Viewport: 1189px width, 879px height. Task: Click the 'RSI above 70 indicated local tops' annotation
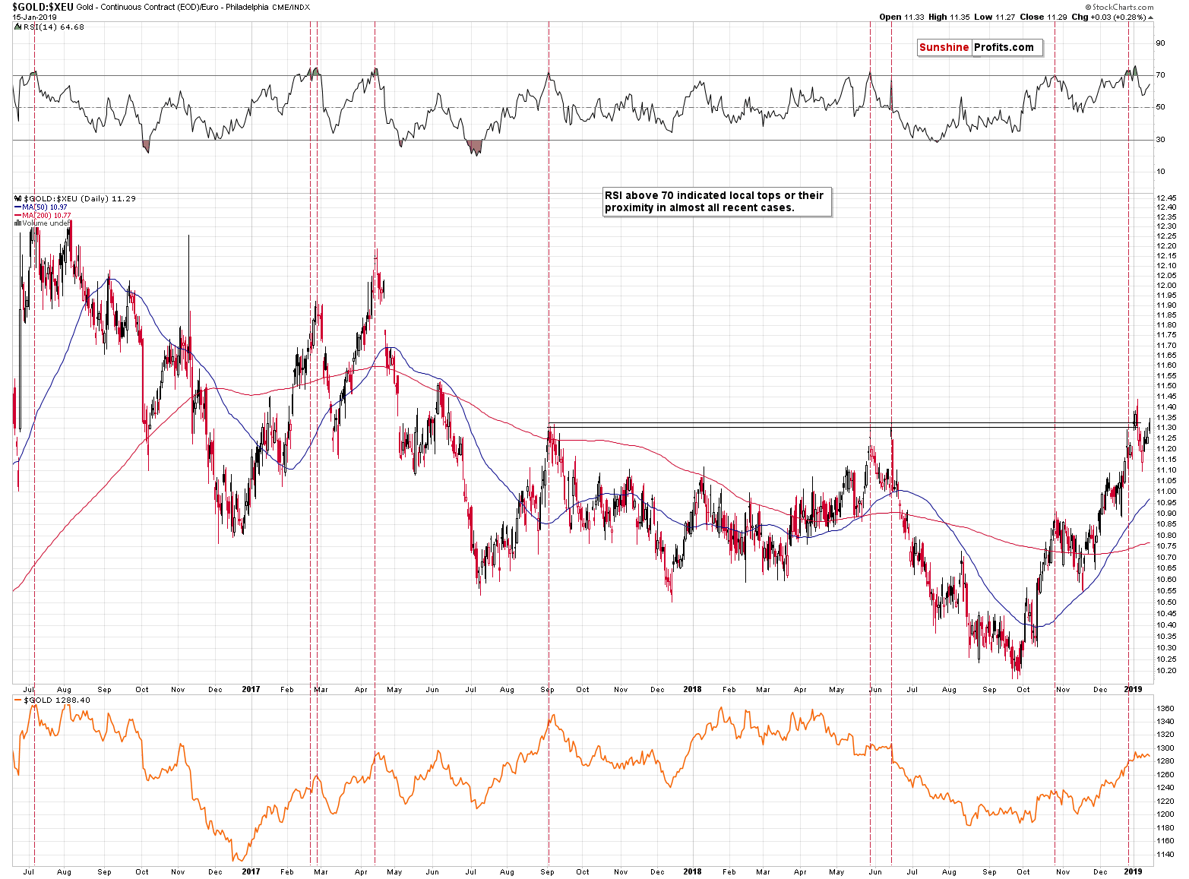[x=716, y=201]
